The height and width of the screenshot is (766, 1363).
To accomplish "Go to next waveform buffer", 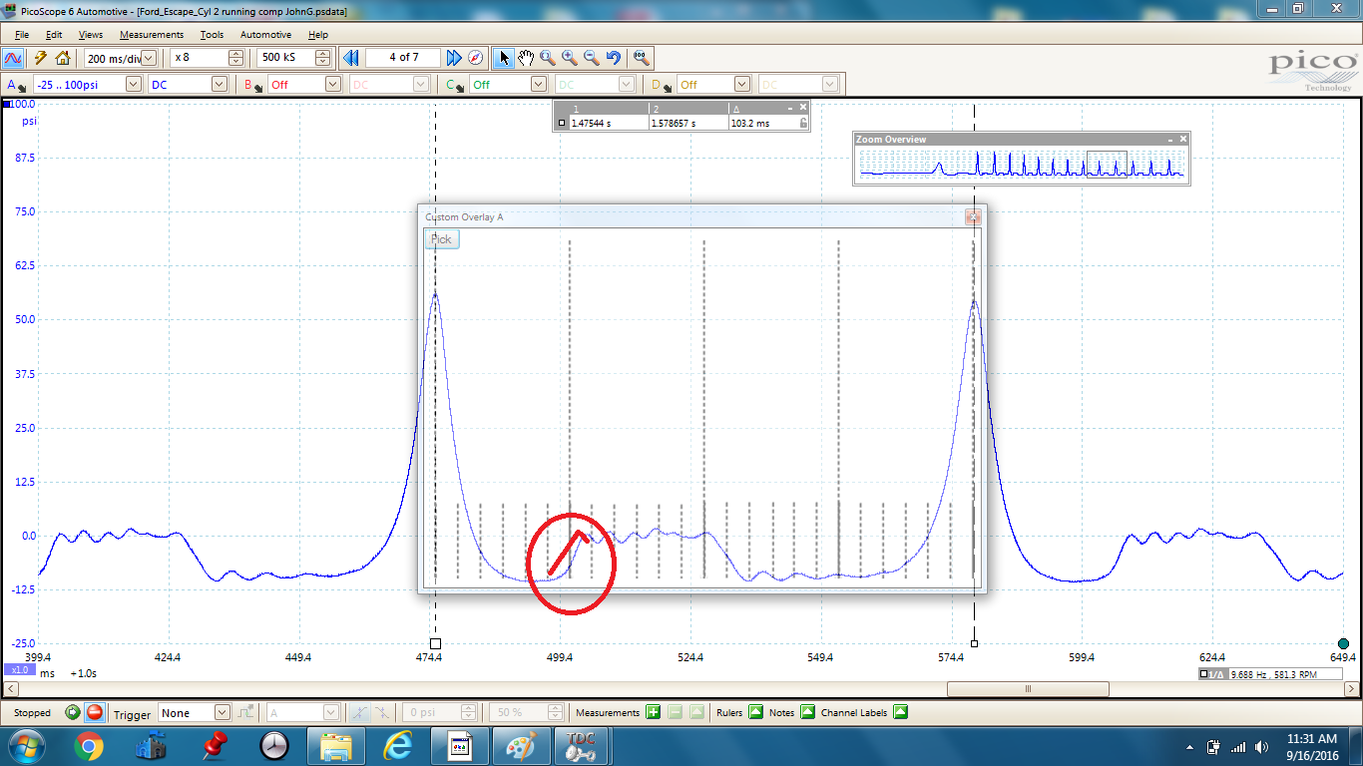I will coord(454,58).
